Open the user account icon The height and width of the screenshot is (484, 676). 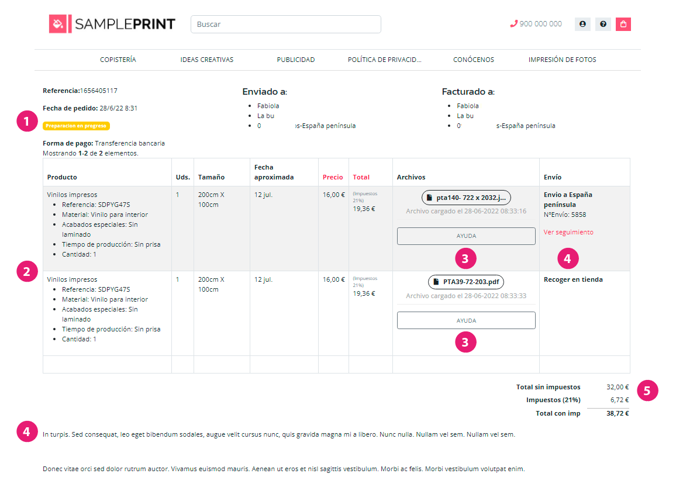coord(582,24)
